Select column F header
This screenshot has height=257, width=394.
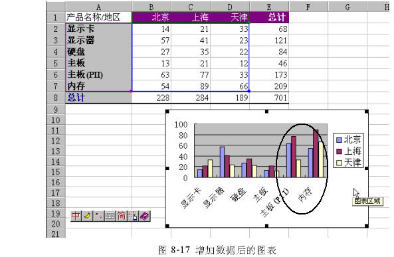308,7
